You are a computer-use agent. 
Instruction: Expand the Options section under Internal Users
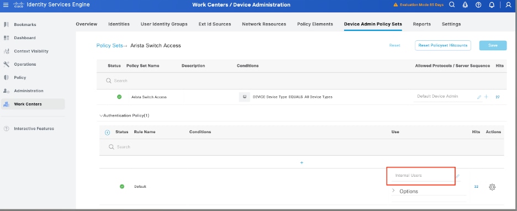pyautogui.click(x=393, y=191)
